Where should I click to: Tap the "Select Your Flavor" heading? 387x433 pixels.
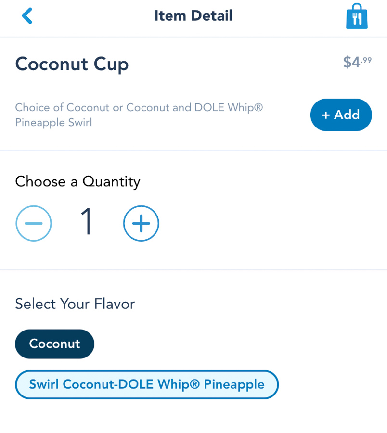point(75,304)
